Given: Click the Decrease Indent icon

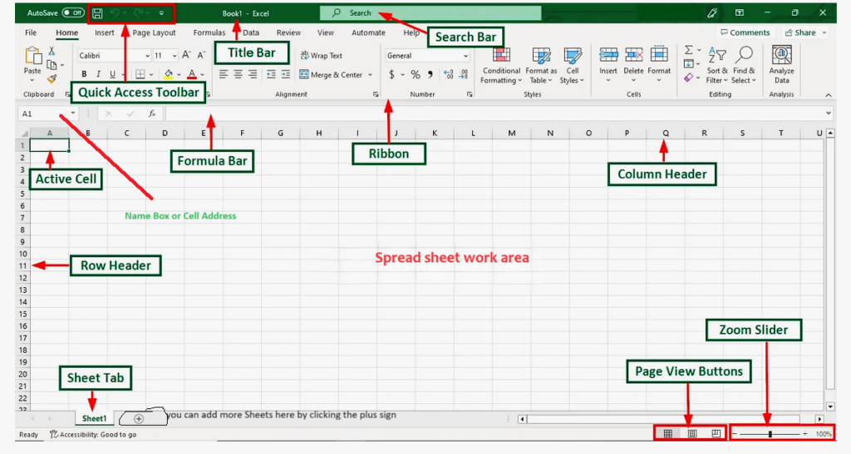Looking at the screenshot, I should click(271, 74).
